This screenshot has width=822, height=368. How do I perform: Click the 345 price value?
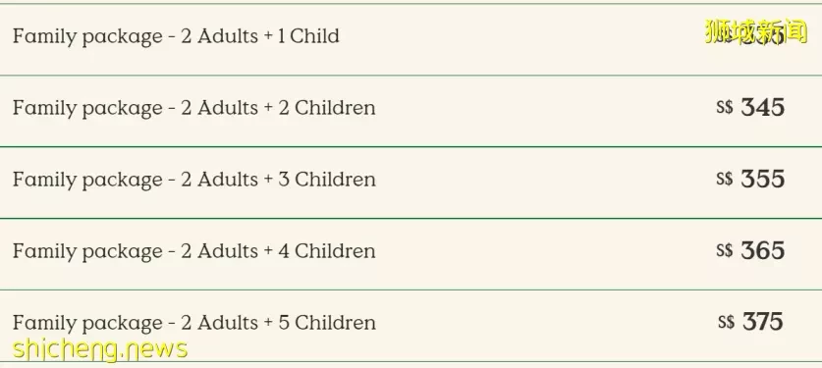pyautogui.click(x=763, y=107)
